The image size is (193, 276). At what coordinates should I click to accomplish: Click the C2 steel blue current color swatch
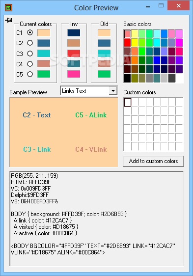click(x=44, y=43)
